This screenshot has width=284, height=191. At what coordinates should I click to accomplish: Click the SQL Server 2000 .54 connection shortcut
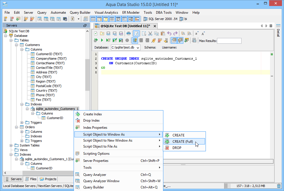coord(161,19)
